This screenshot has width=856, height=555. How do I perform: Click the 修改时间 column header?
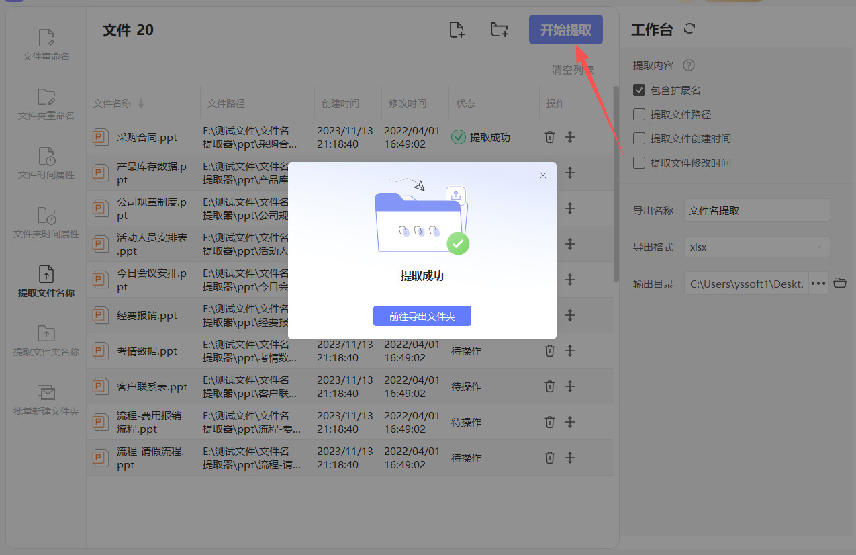[x=408, y=103]
